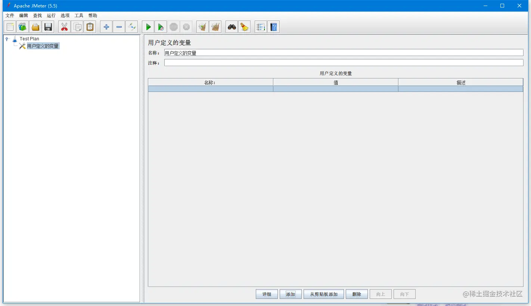Click the JMeter feather icon in title bar

8,6
